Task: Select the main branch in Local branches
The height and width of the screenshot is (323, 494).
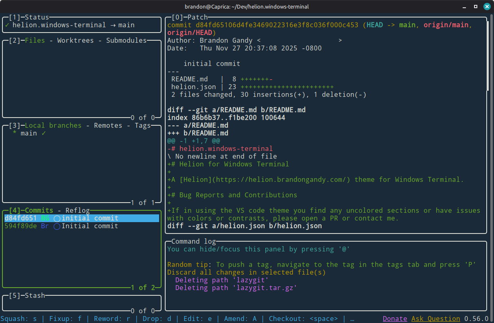Action: click(28, 133)
